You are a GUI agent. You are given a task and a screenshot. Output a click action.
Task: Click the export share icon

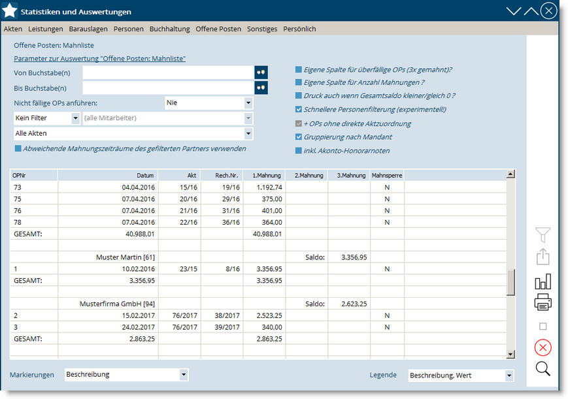pos(543,257)
